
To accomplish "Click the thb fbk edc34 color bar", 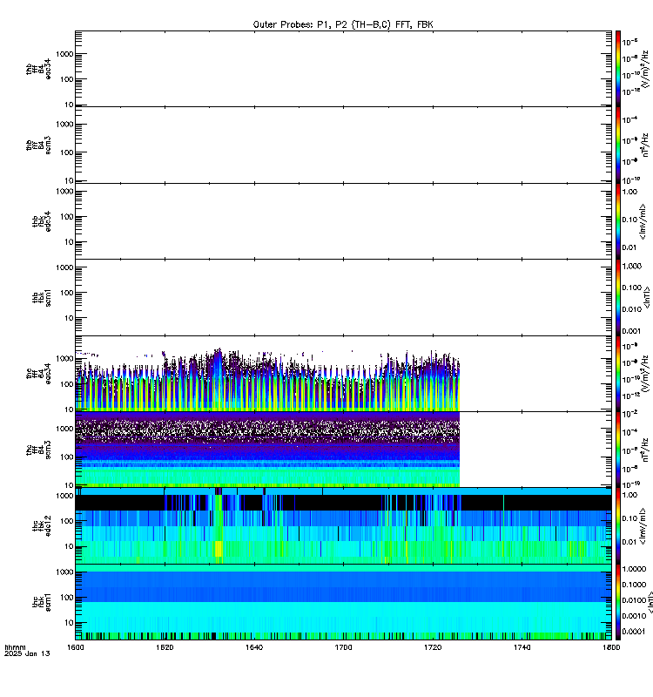I will [x=618, y=221].
